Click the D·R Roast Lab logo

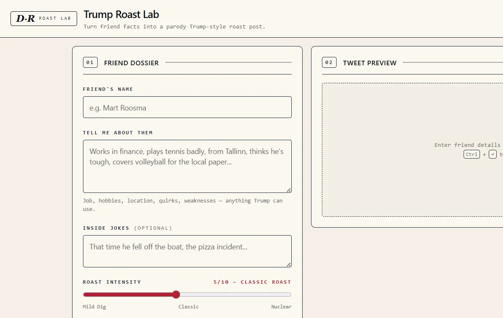click(x=44, y=18)
